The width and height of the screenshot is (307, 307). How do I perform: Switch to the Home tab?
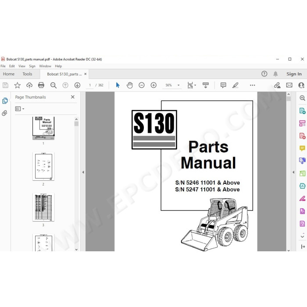point(9,74)
